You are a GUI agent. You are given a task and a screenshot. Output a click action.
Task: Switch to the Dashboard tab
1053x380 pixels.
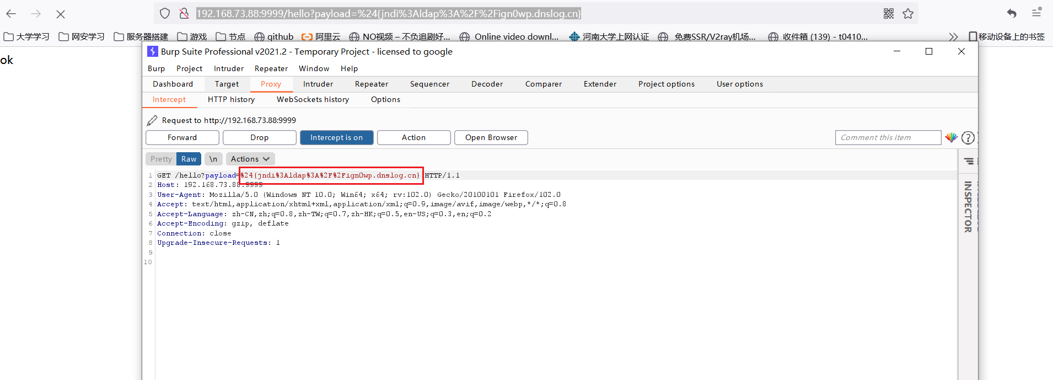point(173,84)
